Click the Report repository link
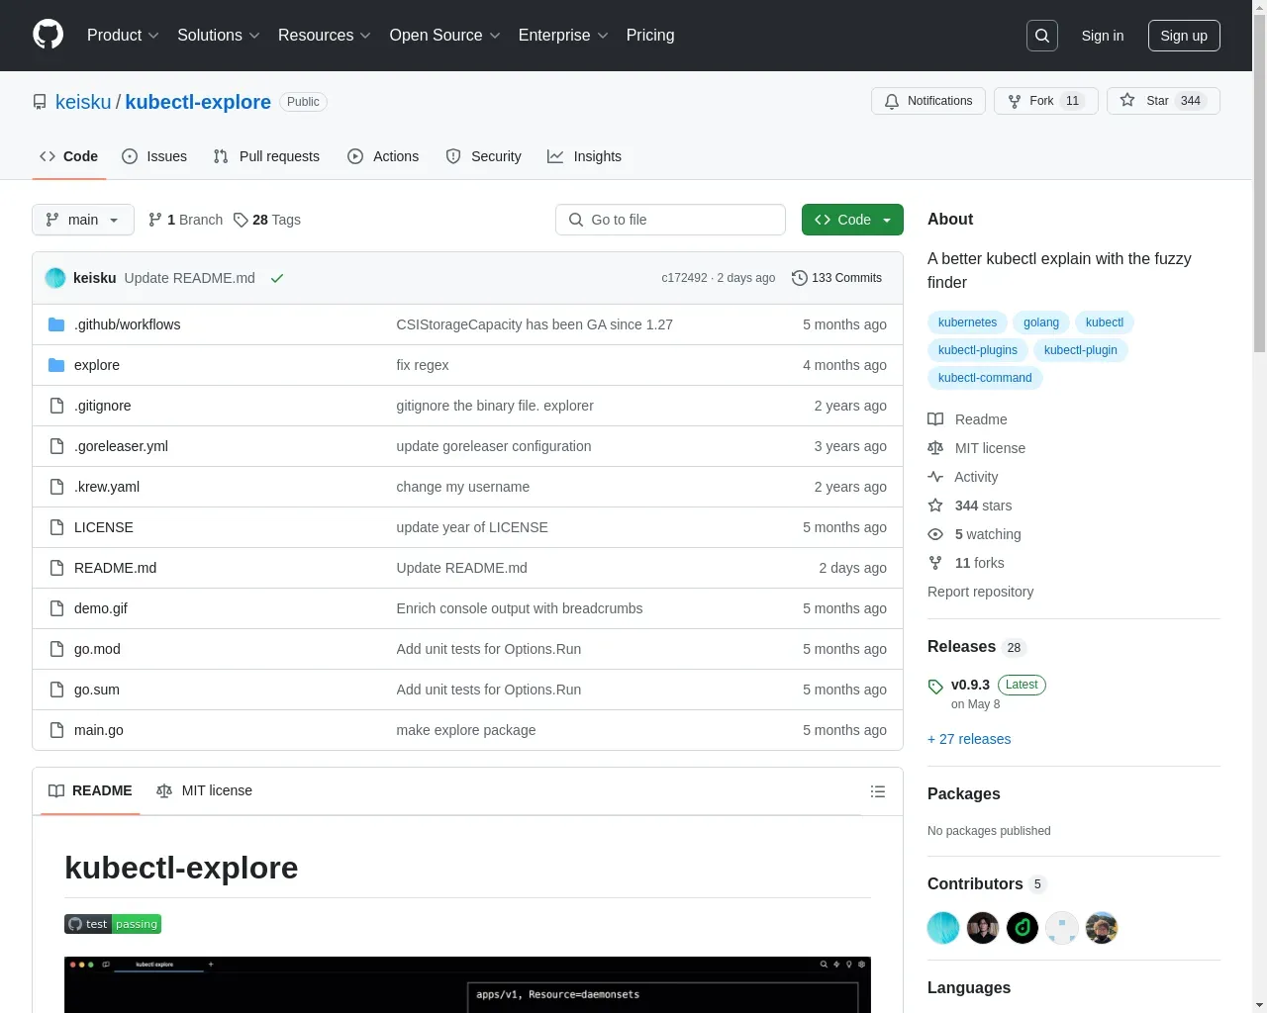 coord(980,592)
